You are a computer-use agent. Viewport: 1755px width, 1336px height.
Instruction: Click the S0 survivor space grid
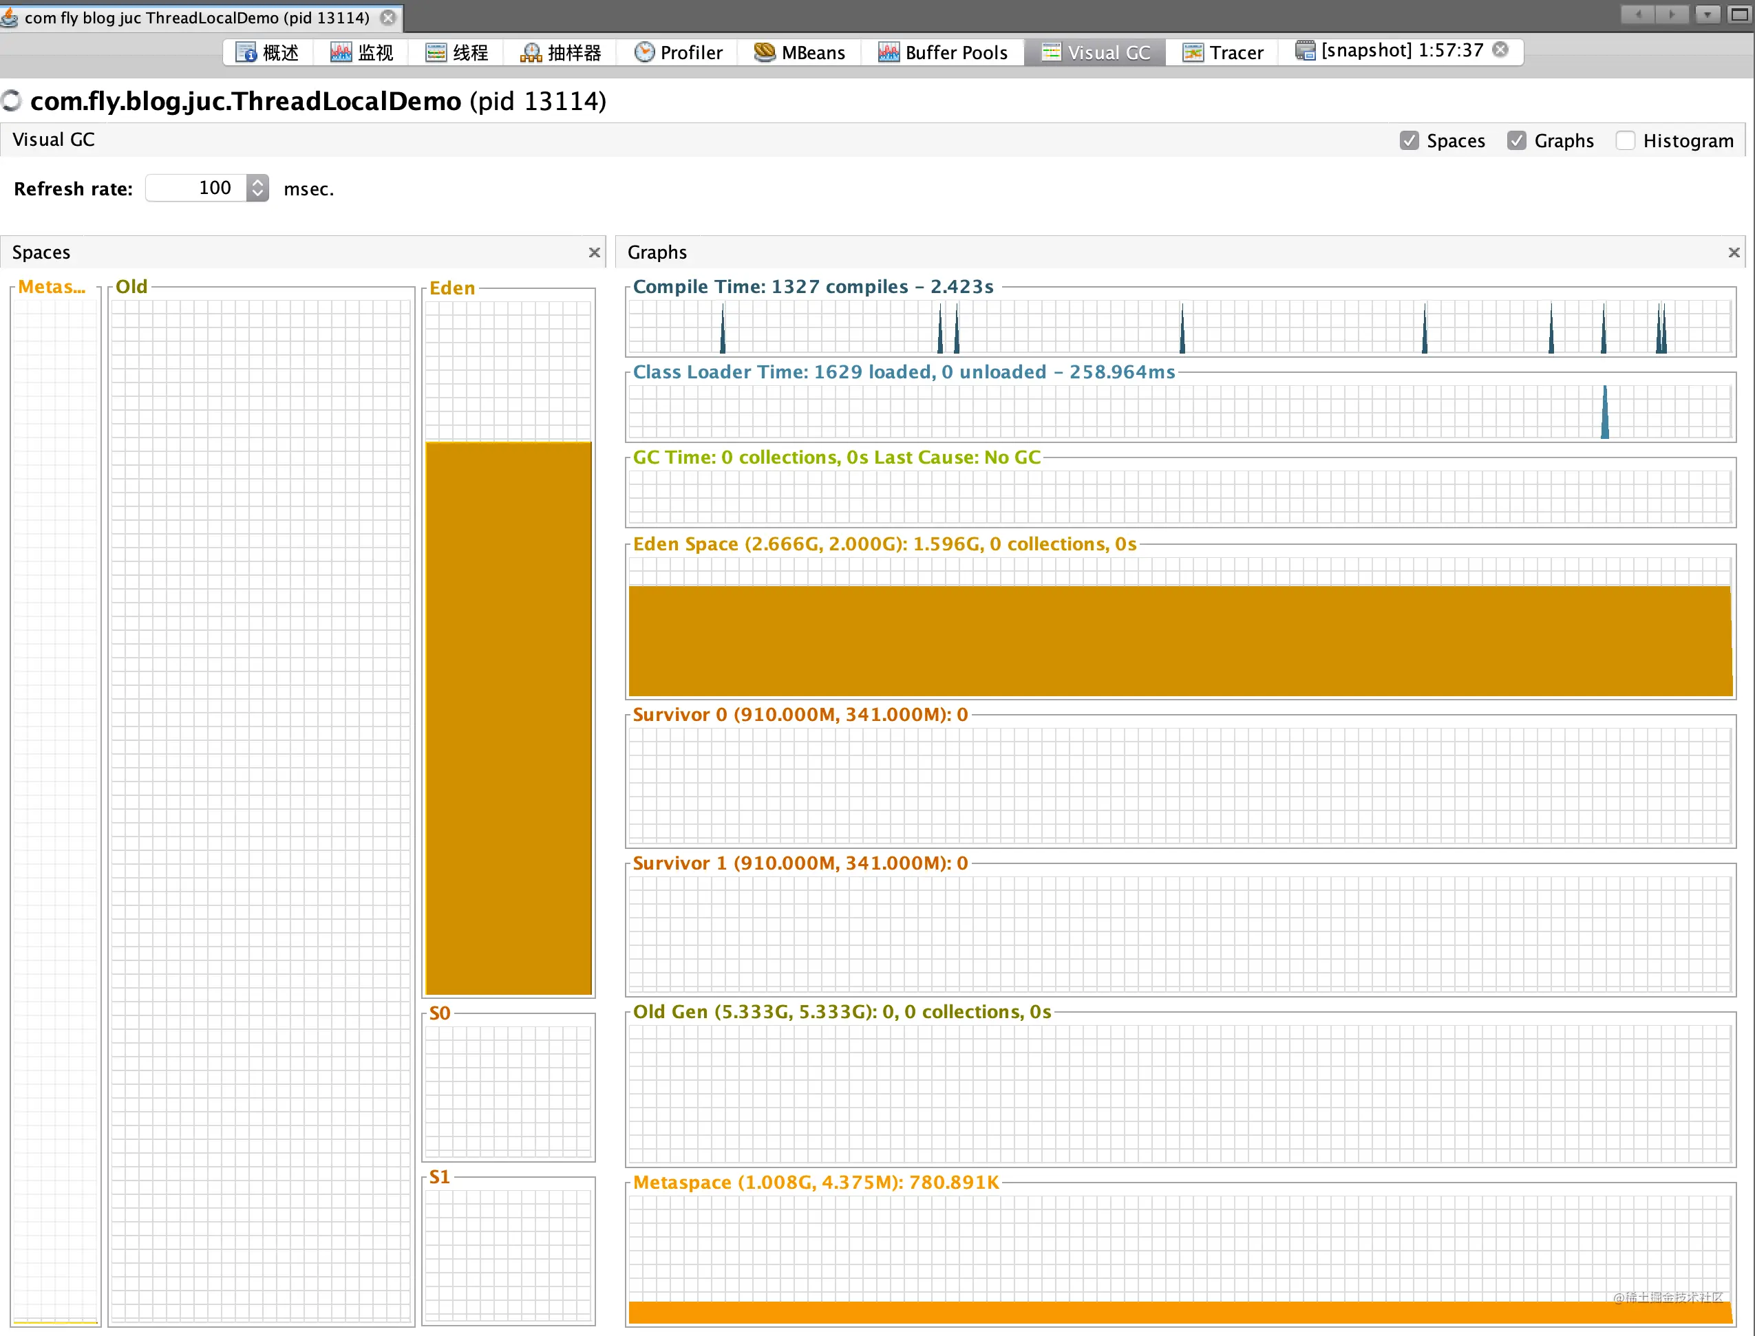(x=509, y=1090)
